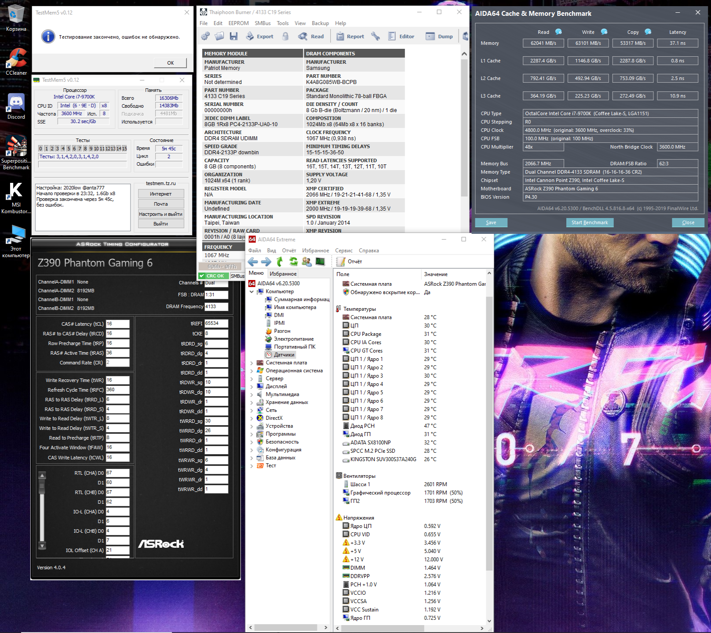Click the Copy column refresh icon in AIDA64 Benchmark

pyautogui.click(x=648, y=32)
